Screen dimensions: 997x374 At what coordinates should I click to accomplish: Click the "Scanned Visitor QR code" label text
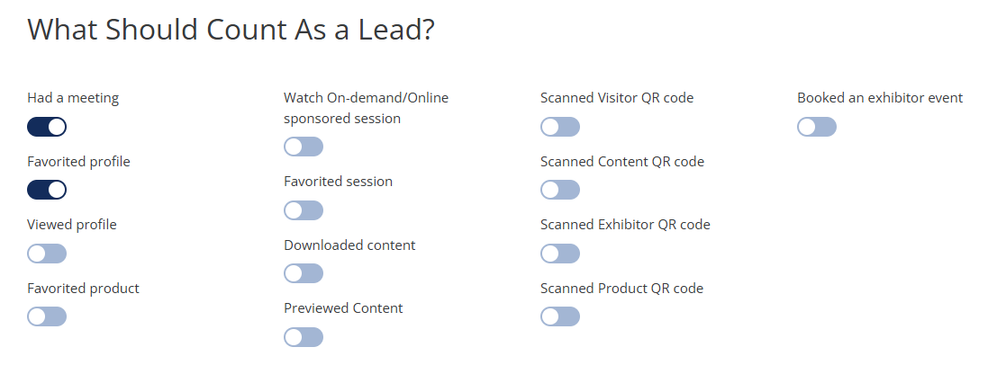pyautogui.click(x=617, y=98)
